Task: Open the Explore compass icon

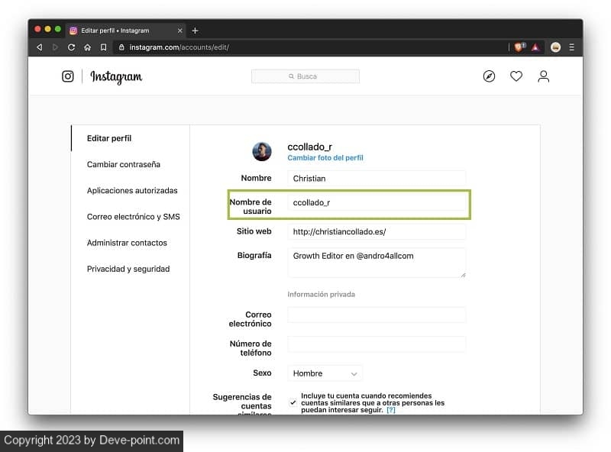Action: [490, 76]
